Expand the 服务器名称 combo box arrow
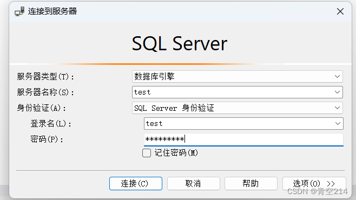The width and height of the screenshot is (356, 200). pyautogui.click(x=337, y=92)
